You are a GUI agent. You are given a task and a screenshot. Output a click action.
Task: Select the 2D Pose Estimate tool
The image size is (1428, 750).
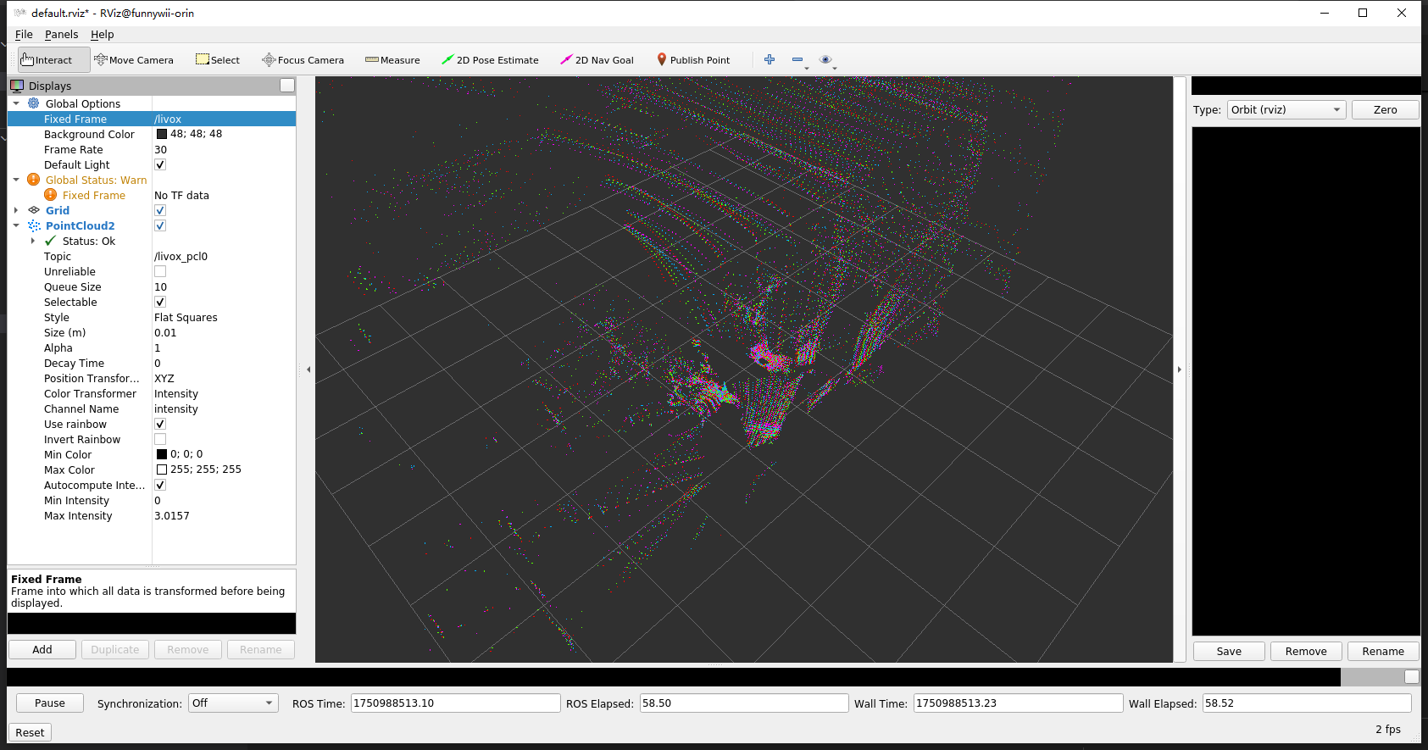pyautogui.click(x=490, y=60)
